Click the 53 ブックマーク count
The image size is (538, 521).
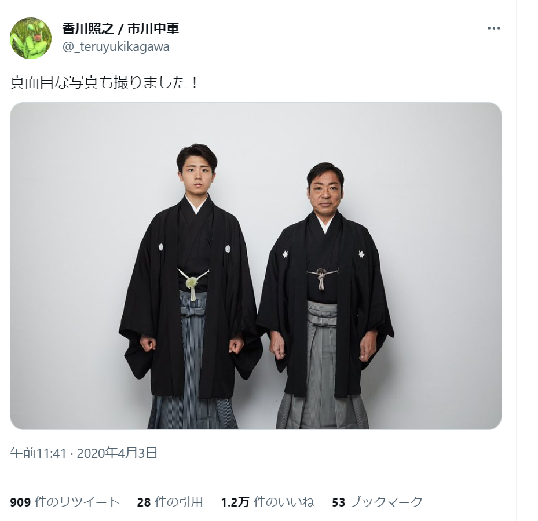click(377, 502)
